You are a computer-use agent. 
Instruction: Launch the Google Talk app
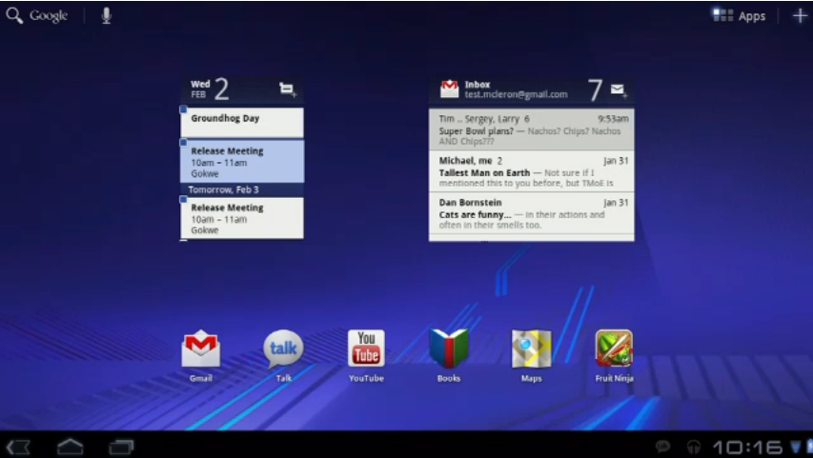click(283, 349)
